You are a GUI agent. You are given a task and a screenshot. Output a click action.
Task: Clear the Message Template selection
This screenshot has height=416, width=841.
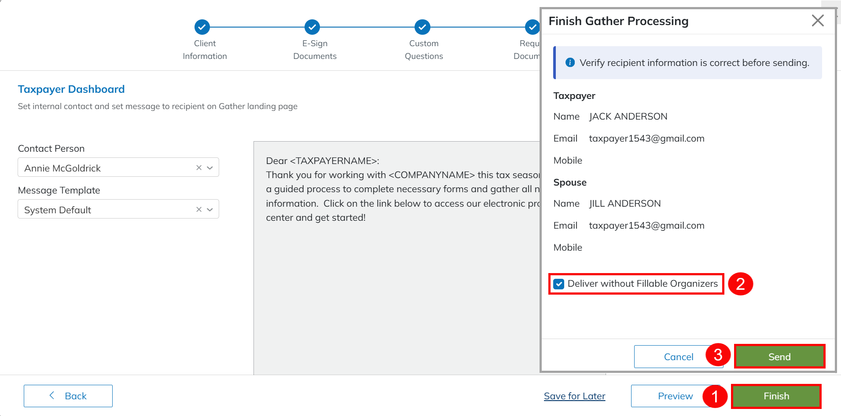[x=199, y=209]
